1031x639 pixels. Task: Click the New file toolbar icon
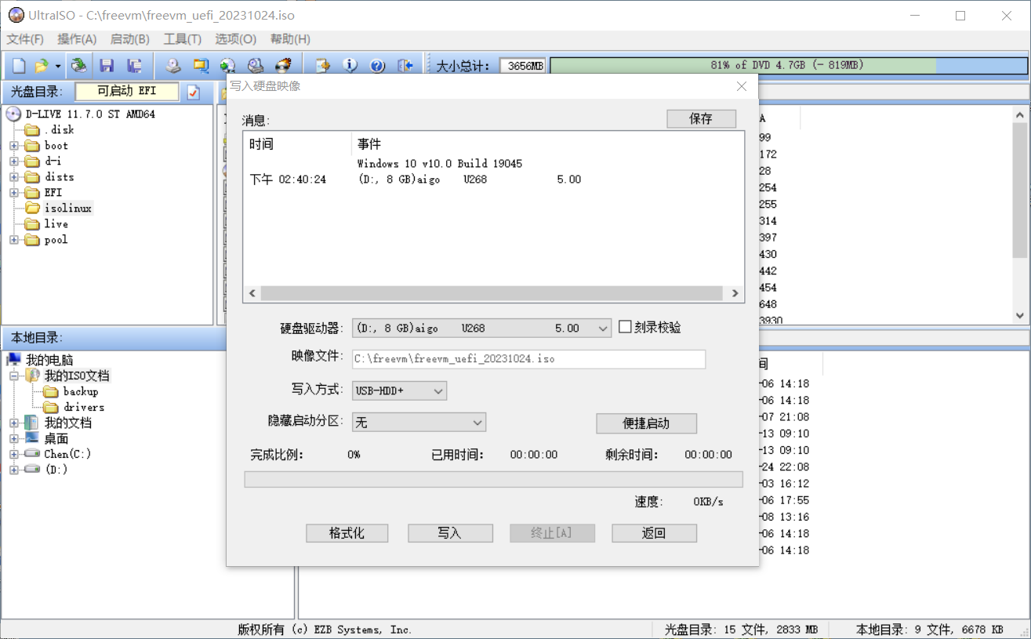click(x=19, y=66)
